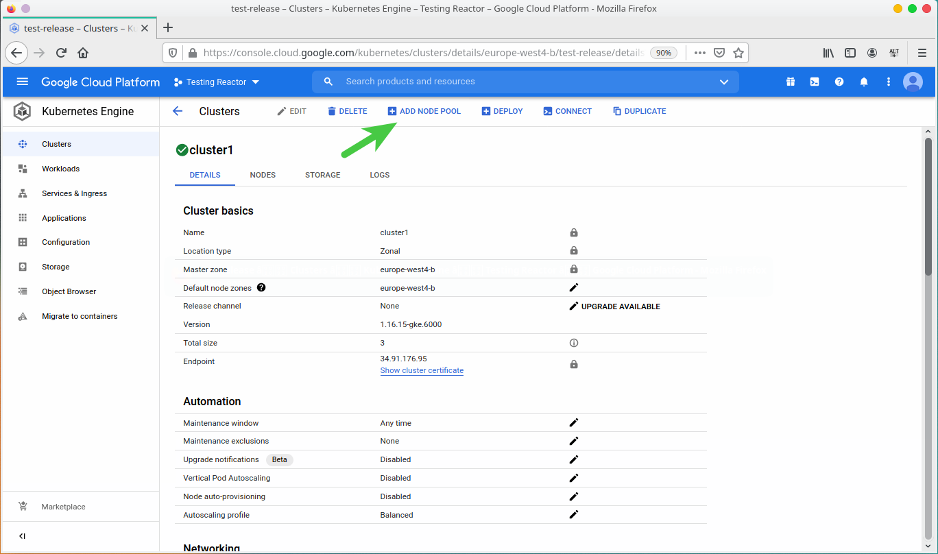Go back using the Clusters back arrow
The image size is (938, 554).
[178, 111]
